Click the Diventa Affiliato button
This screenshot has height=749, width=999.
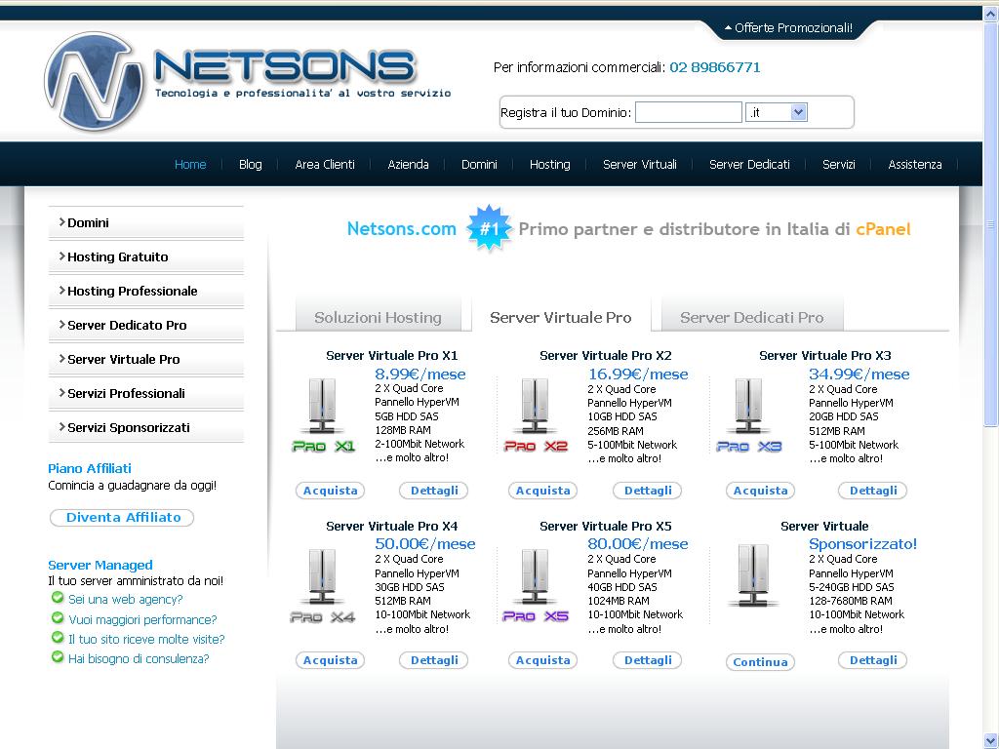click(x=122, y=518)
